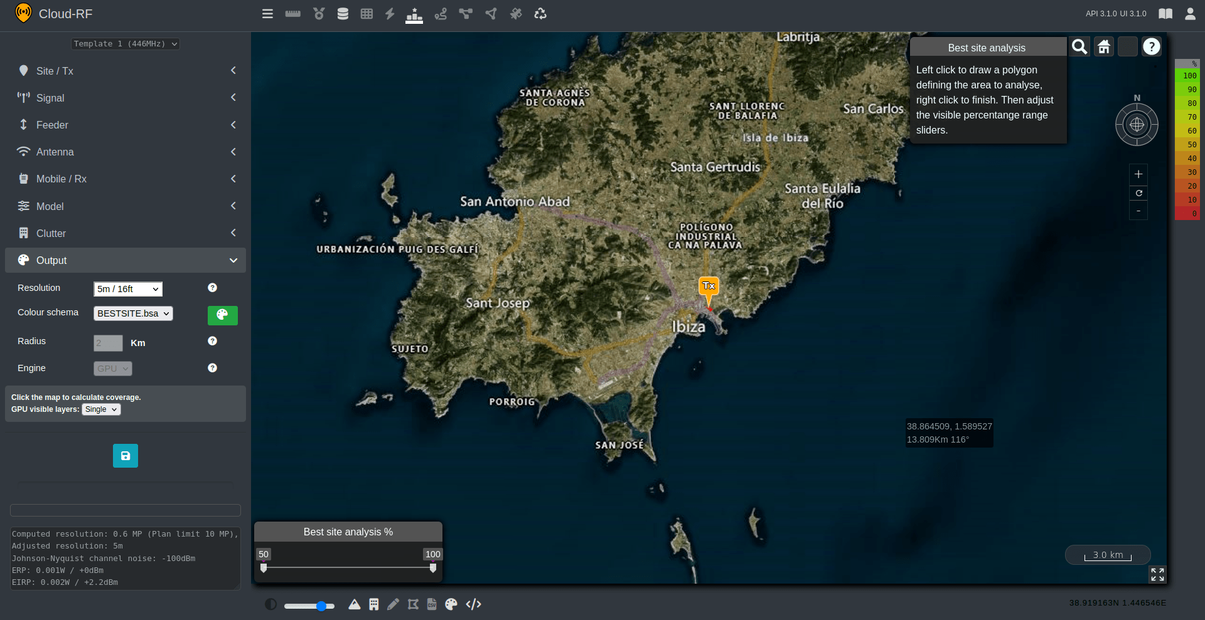Toggle the contrast icon on bottom bar
This screenshot has width=1205, height=620.
pos(270,604)
